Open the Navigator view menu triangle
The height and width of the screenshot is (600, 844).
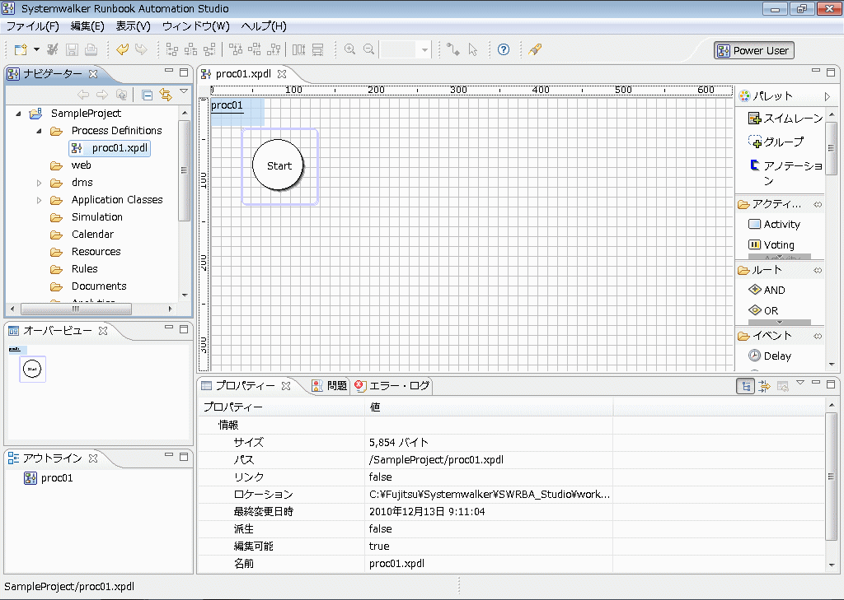pos(184,91)
